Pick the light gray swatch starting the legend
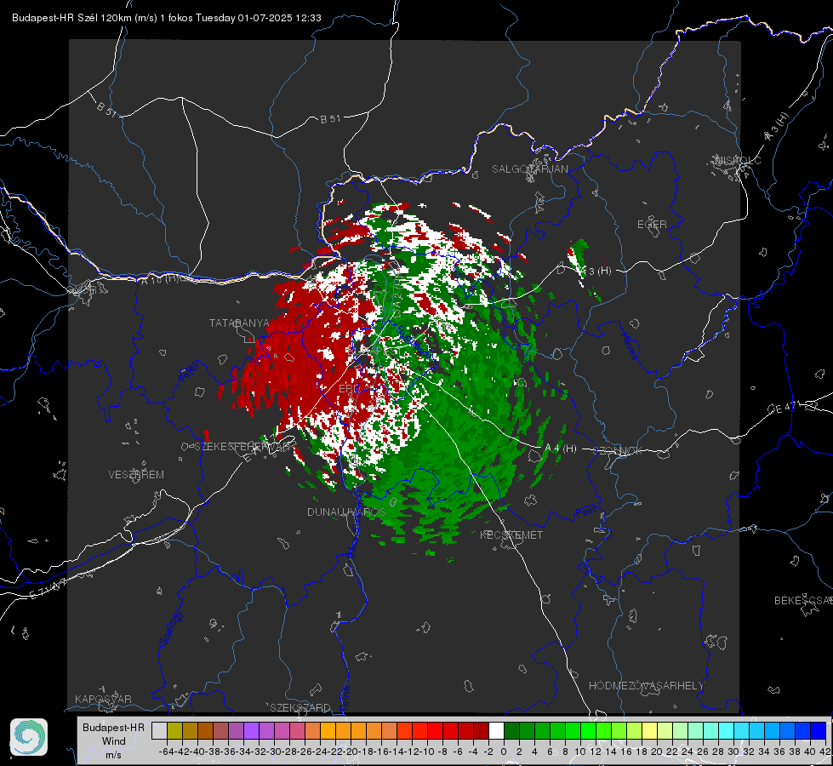Viewport: 833px width, 766px height. [159, 730]
